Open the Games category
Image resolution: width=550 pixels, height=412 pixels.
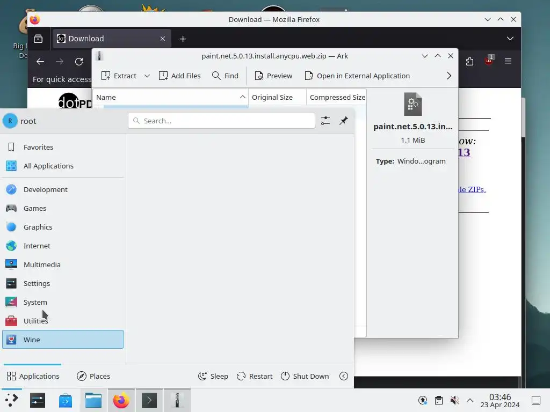[63, 208]
